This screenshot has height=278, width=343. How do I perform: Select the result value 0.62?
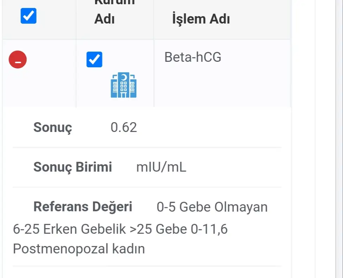(123, 127)
